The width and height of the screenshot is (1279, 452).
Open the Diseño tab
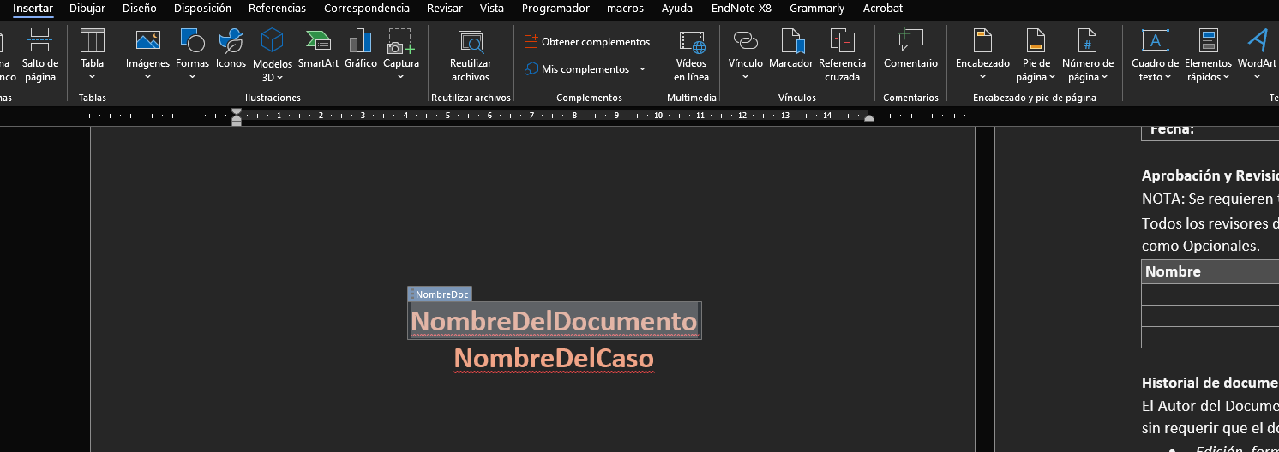point(140,9)
